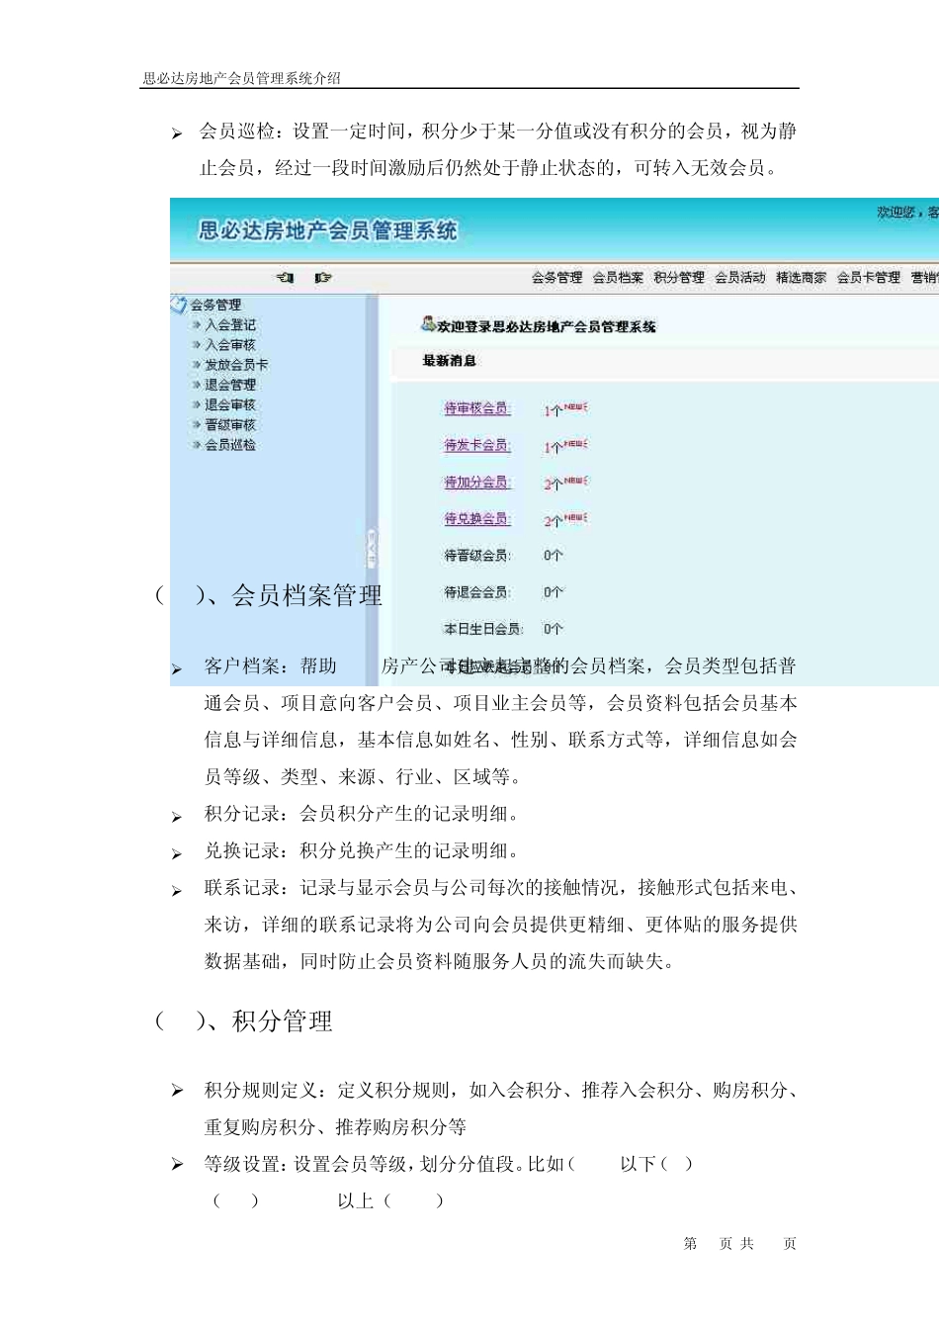This screenshot has width=939, height=1329.
Task: Open the 待兑换会员 link
Action: (x=476, y=518)
